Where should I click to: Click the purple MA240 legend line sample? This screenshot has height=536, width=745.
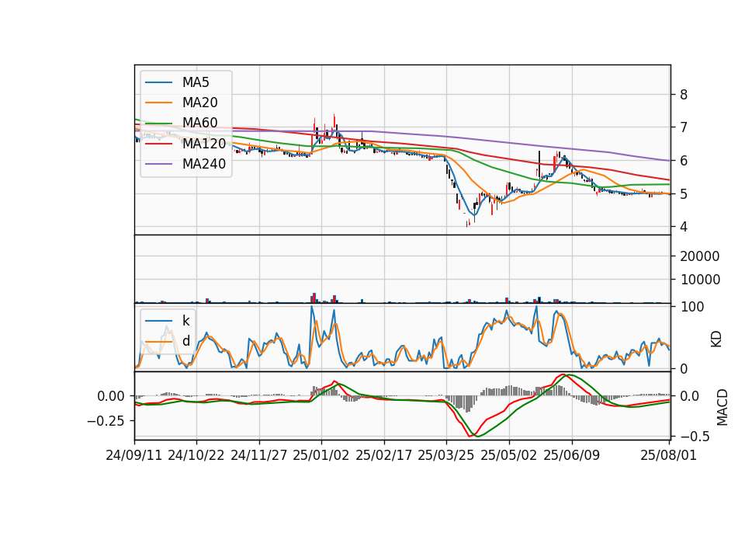click(158, 164)
